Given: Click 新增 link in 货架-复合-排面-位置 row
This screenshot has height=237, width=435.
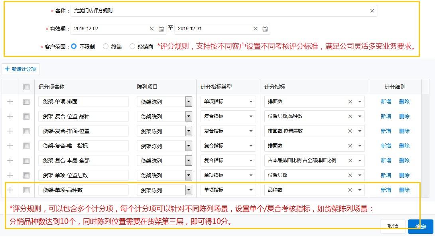Looking at the screenshot, I should pyautogui.click(x=386, y=131).
